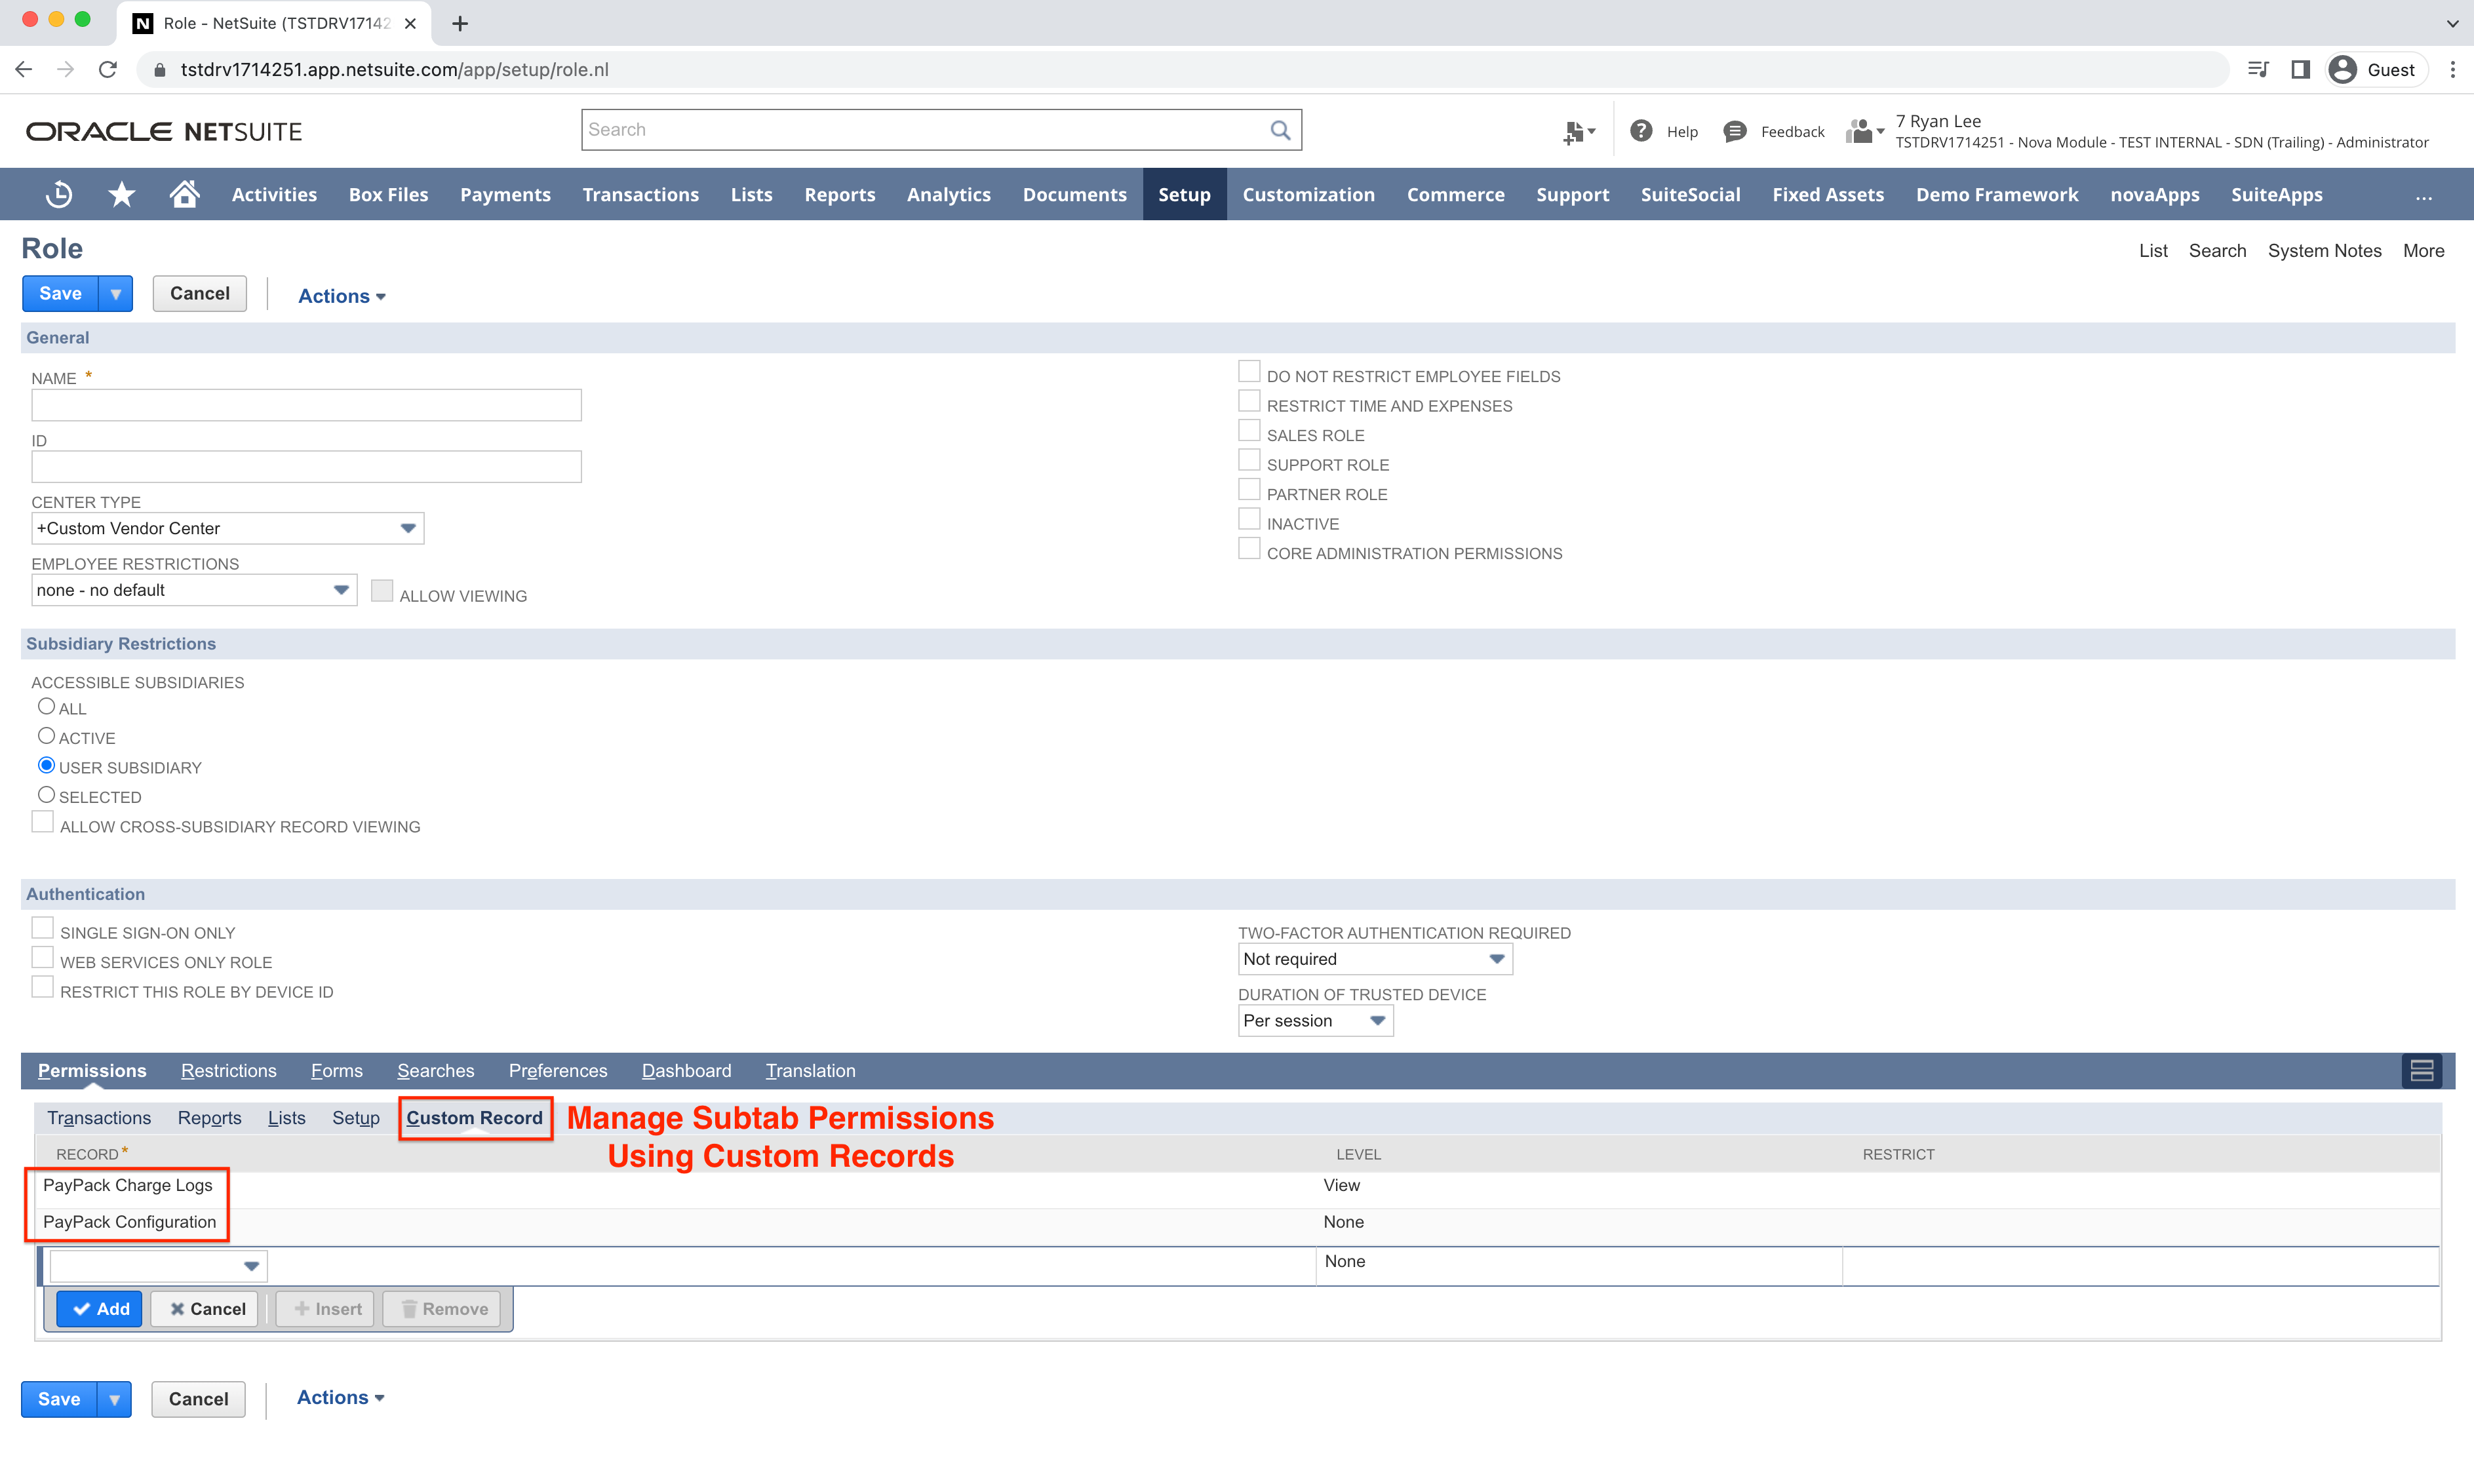Select the SELECTED subsidiaries radio button
The height and width of the screenshot is (1484, 2474).
point(46,794)
